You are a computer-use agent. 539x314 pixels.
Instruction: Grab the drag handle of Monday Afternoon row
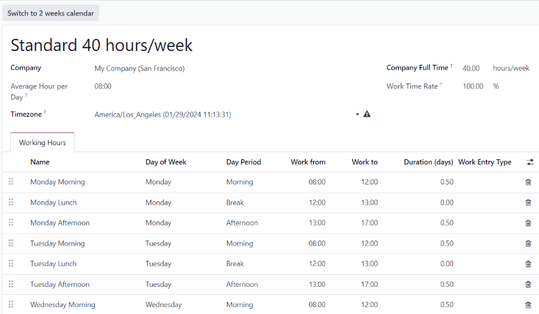(11, 223)
